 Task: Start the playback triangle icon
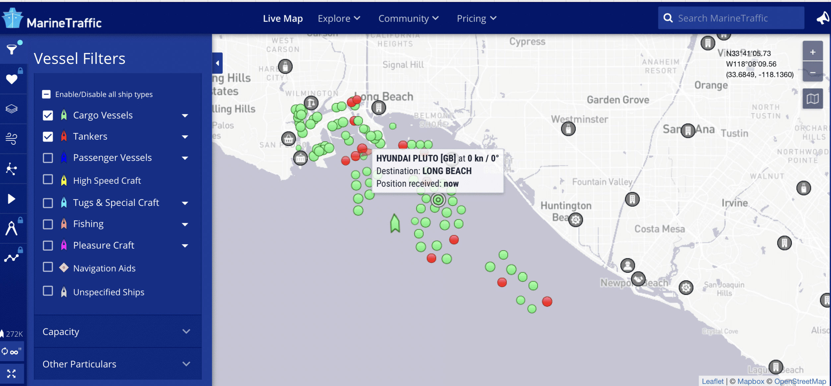tap(12, 199)
